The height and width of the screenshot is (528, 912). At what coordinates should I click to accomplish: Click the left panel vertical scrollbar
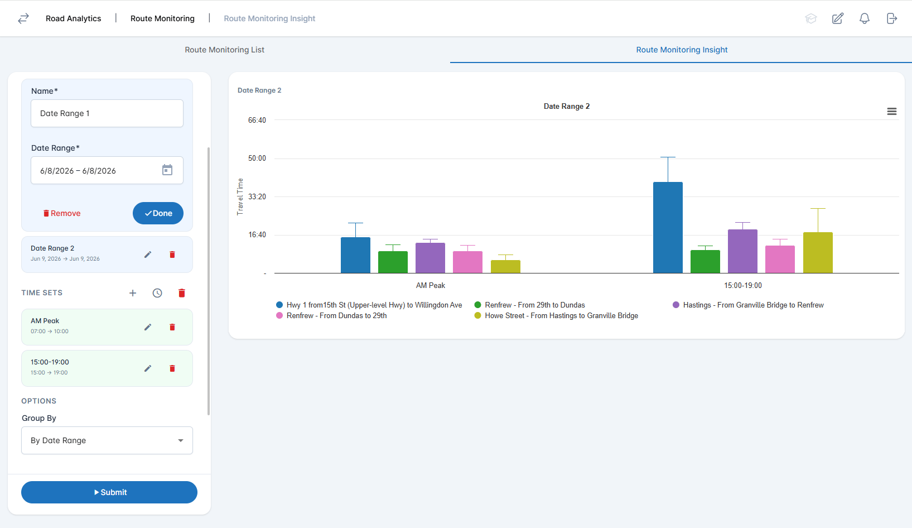[x=209, y=281]
